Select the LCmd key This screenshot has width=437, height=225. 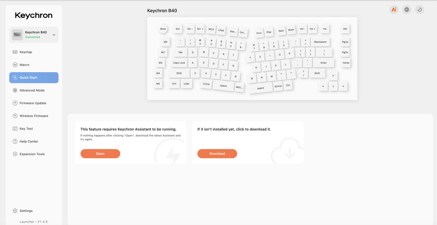click(206, 84)
